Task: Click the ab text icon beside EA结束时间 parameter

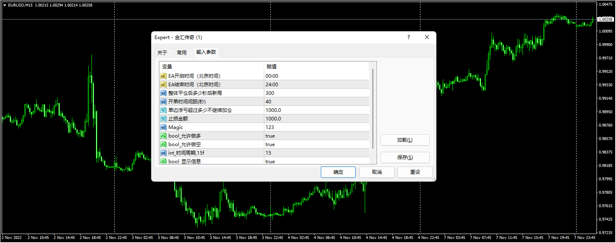Action: pyautogui.click(x=163, y=84)
